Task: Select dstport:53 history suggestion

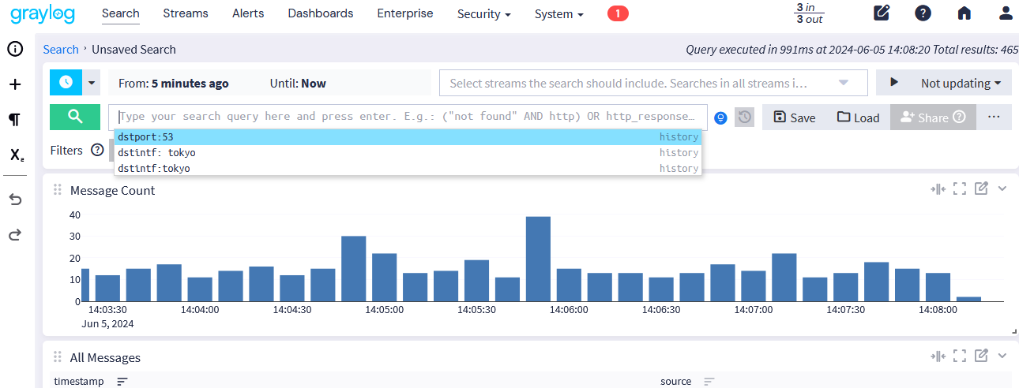Action: pos(408,137)
